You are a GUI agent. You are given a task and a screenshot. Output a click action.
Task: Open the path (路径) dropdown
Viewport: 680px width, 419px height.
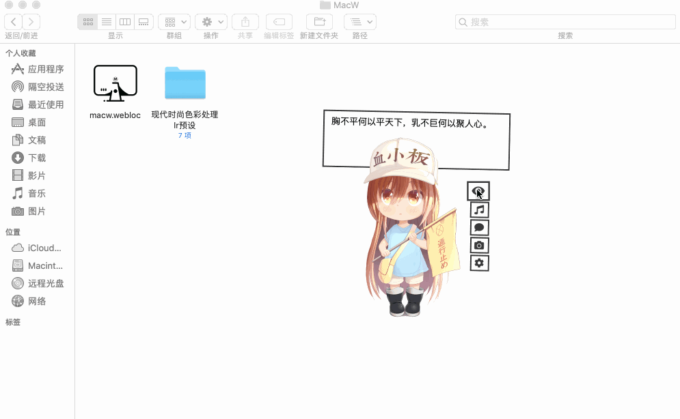(x=360, y=22)
